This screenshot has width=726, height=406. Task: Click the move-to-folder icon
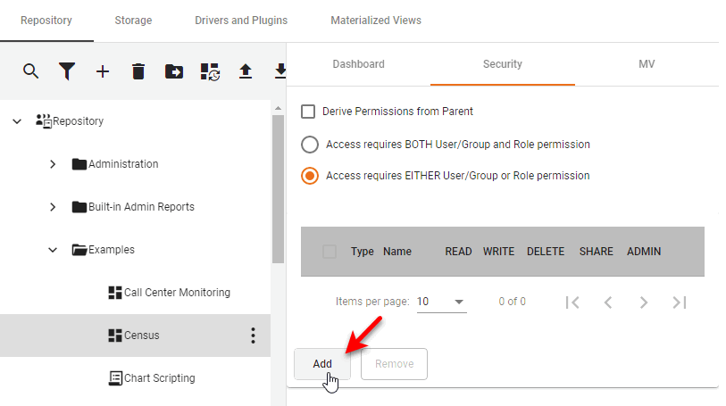tap(174, 71)
